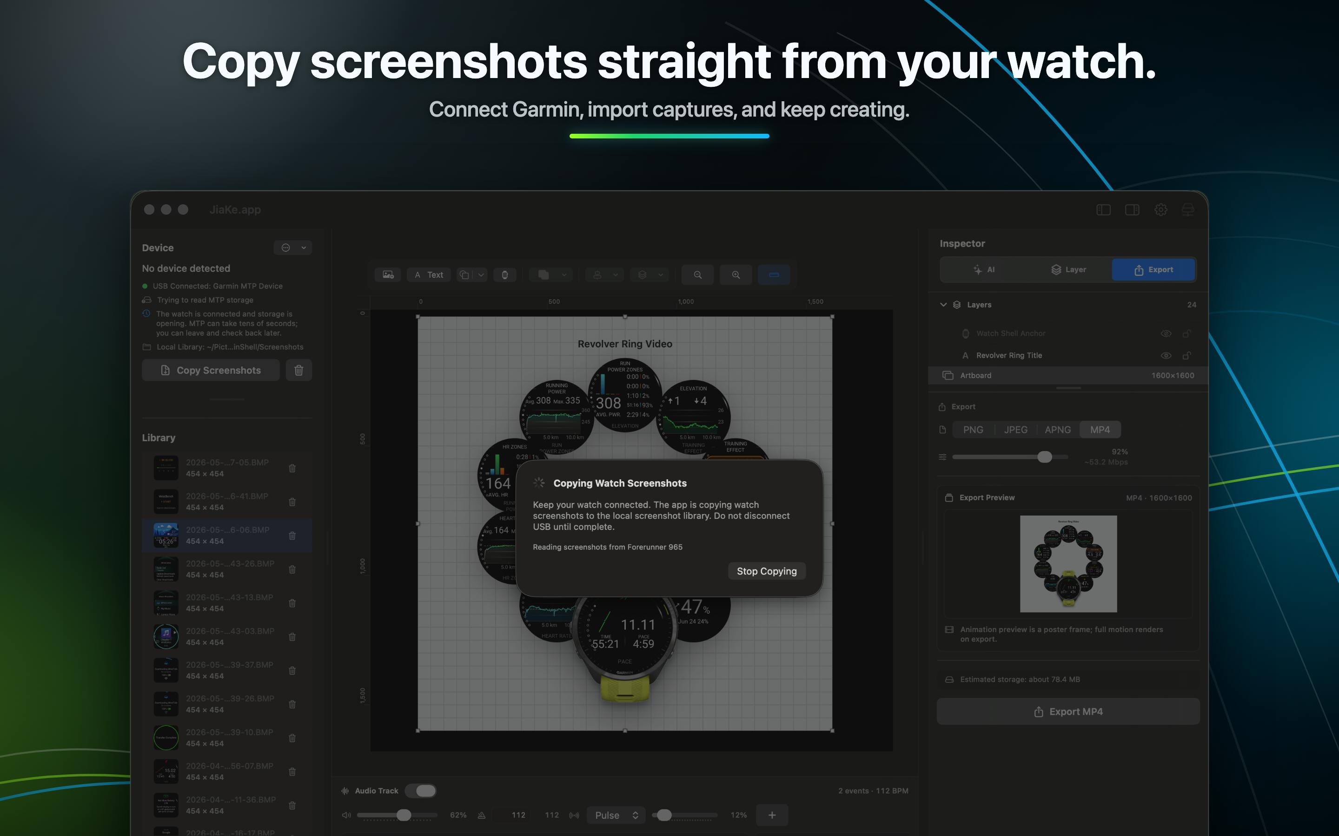Click the plus add event button
The image size is (1339, 836).
tap(772, 815)
